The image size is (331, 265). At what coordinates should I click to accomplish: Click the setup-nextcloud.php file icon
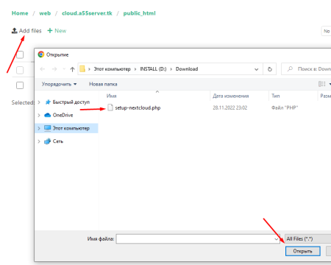click(x=110, y=107)
